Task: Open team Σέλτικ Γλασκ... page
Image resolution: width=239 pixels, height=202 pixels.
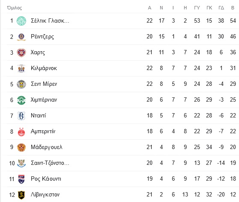Action: coord(50,20)
